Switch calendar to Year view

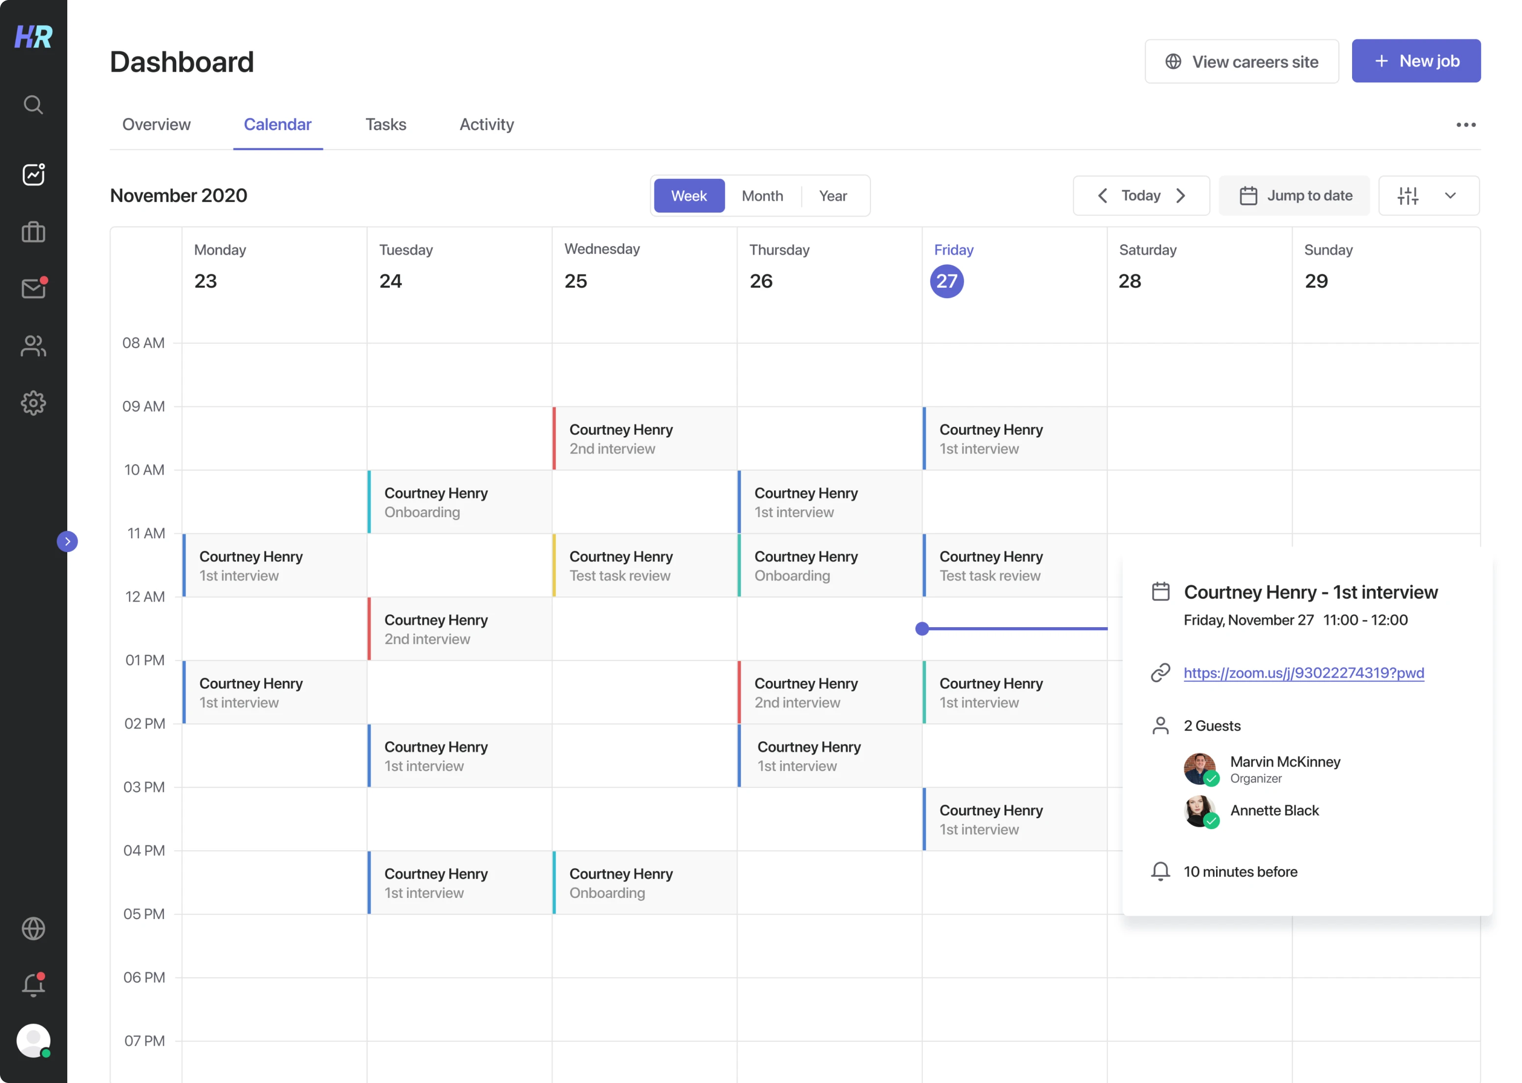click(x=833, y=195)
